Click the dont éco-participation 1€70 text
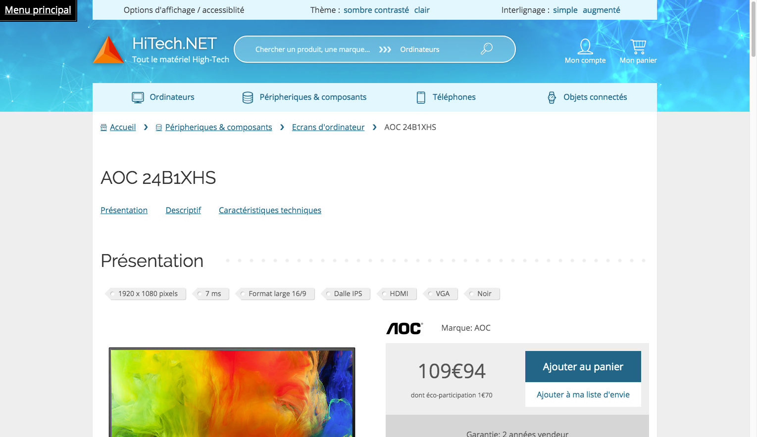 click(x=452, y=395)
